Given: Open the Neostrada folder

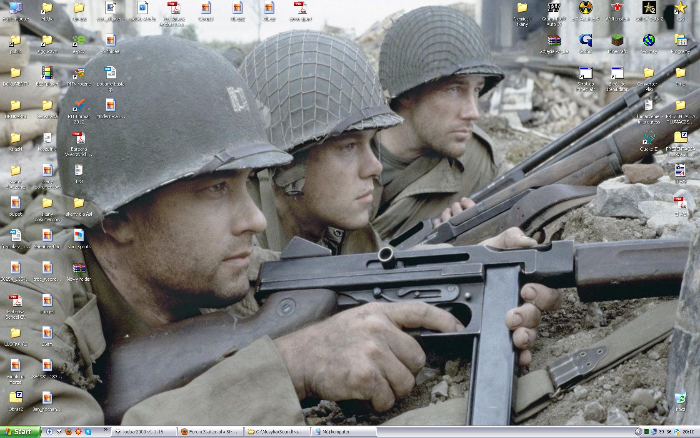Looking at the screenshot, I should pos(47,109).
